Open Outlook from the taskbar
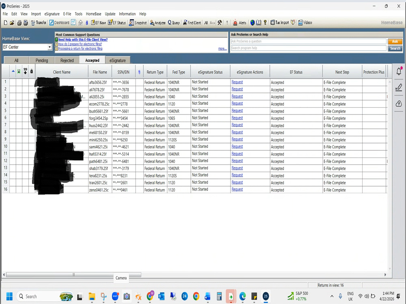Screen dimensions: 406x304 (161, 296)
